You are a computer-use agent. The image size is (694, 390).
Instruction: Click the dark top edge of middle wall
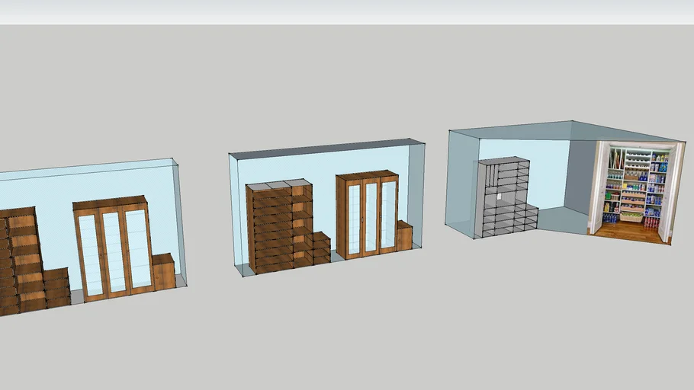click(328, 148)
